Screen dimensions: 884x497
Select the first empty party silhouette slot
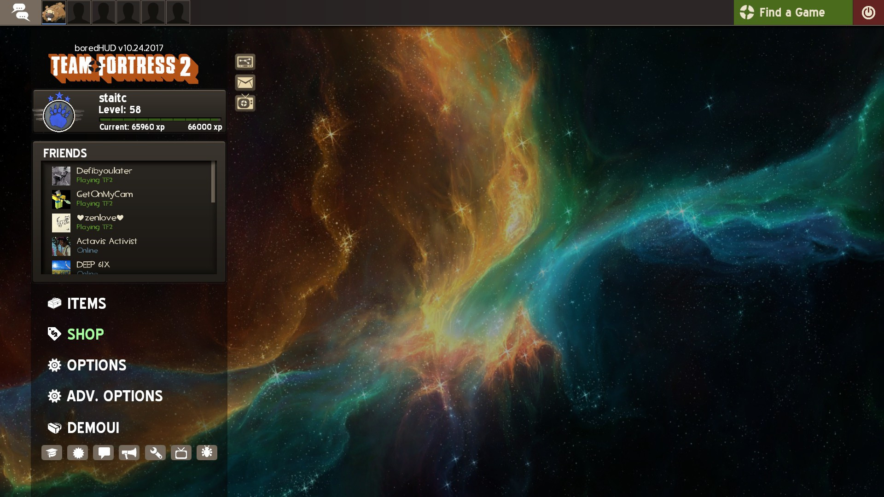[x=79, y=12]
